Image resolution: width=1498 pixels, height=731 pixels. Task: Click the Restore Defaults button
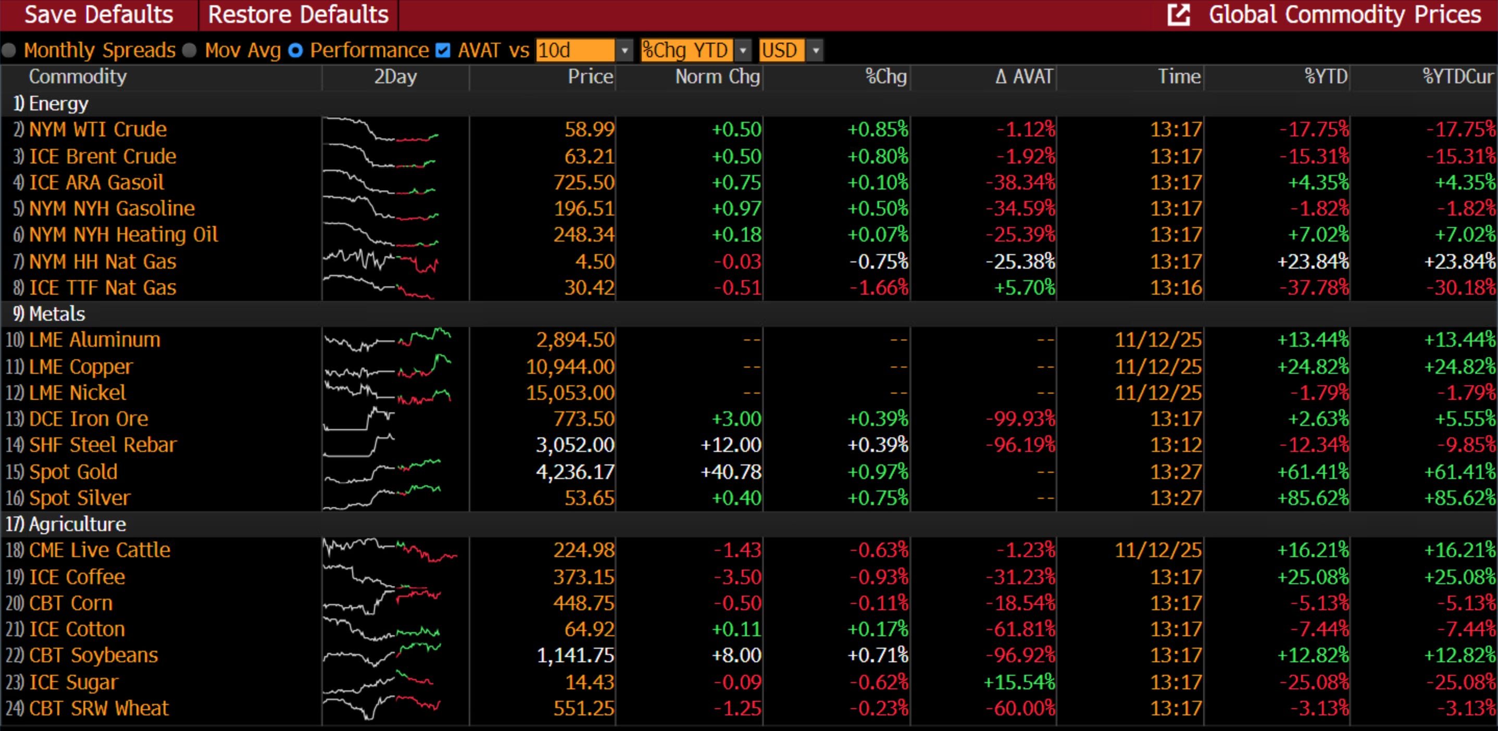(x=298, y=15)
